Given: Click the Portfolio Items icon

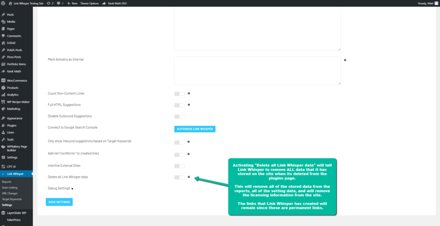Looking at the screenshot, I should tap(3, 64).
